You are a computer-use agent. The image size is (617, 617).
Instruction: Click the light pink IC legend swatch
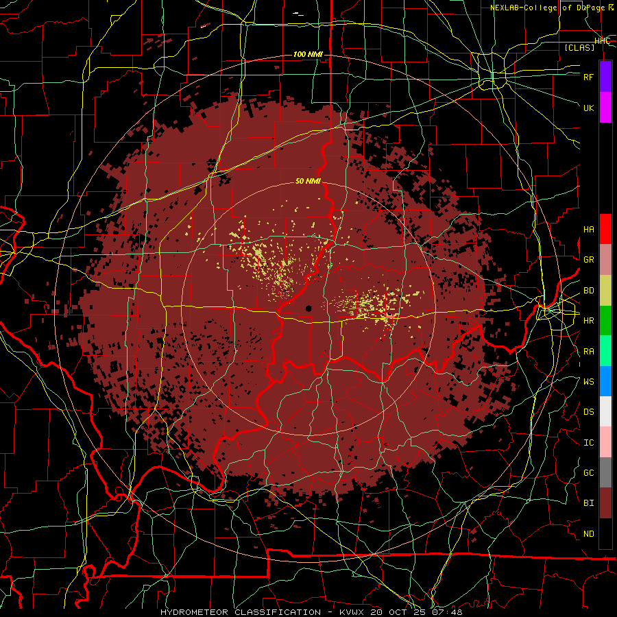point(605,442)
